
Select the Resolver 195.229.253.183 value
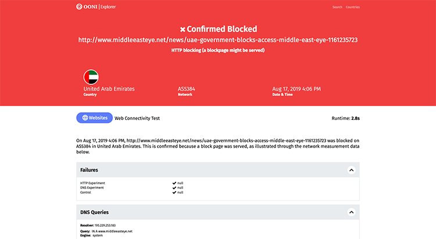(x=105, y=226)
